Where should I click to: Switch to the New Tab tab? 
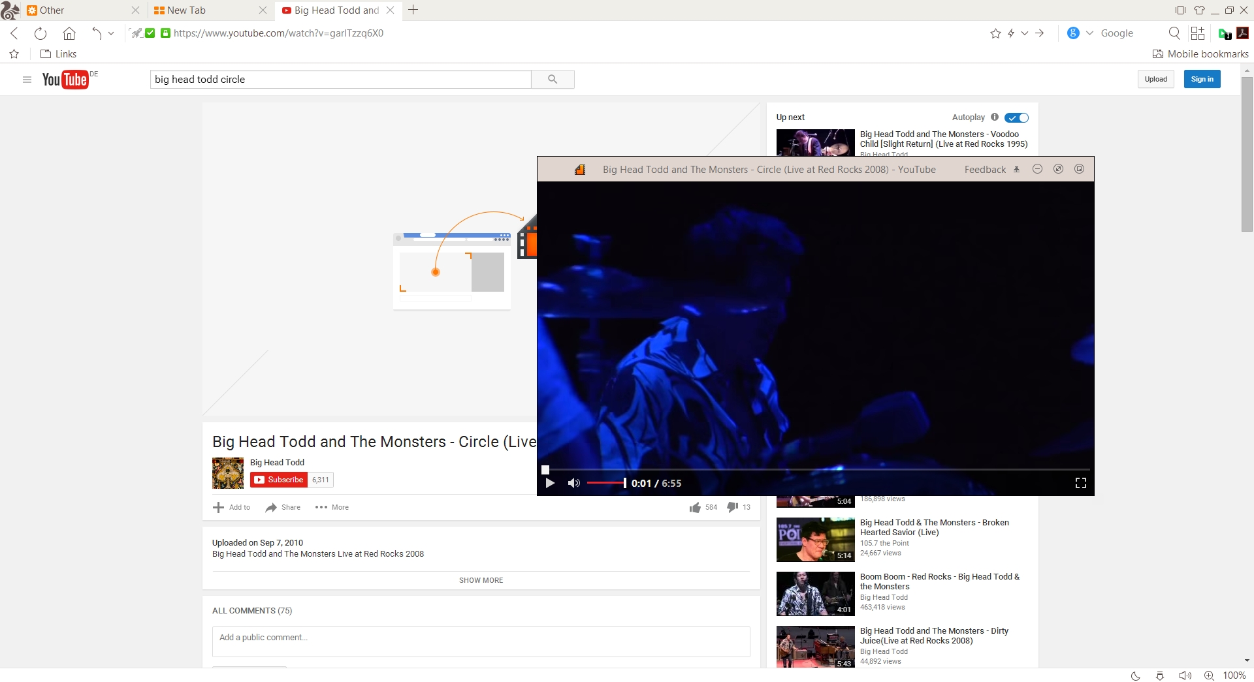tap(202, 10)
